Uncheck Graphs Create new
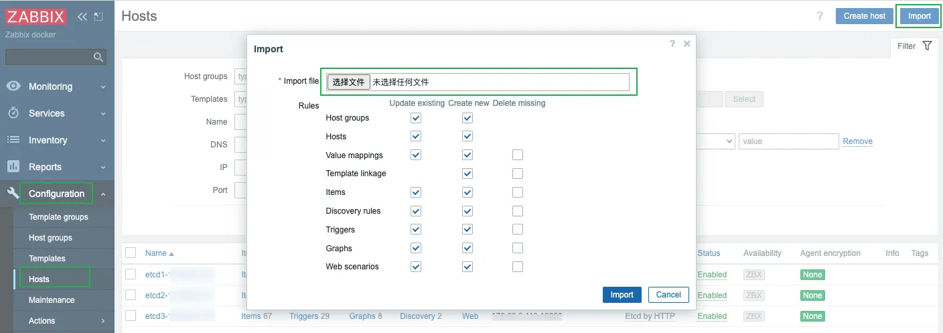Image resolution: width=943 pixels, height=333 pixels. [x=467, y=248]
